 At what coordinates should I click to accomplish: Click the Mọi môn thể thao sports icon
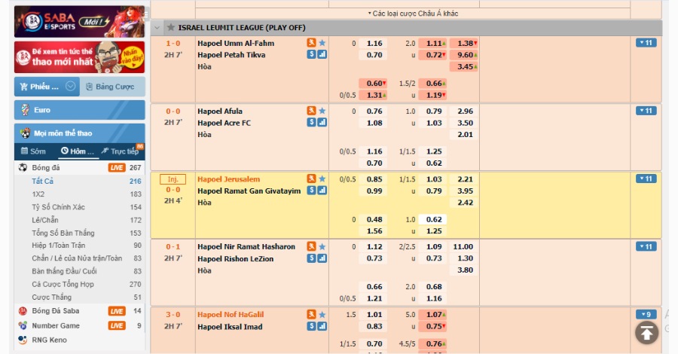click(x=26, y=133)
